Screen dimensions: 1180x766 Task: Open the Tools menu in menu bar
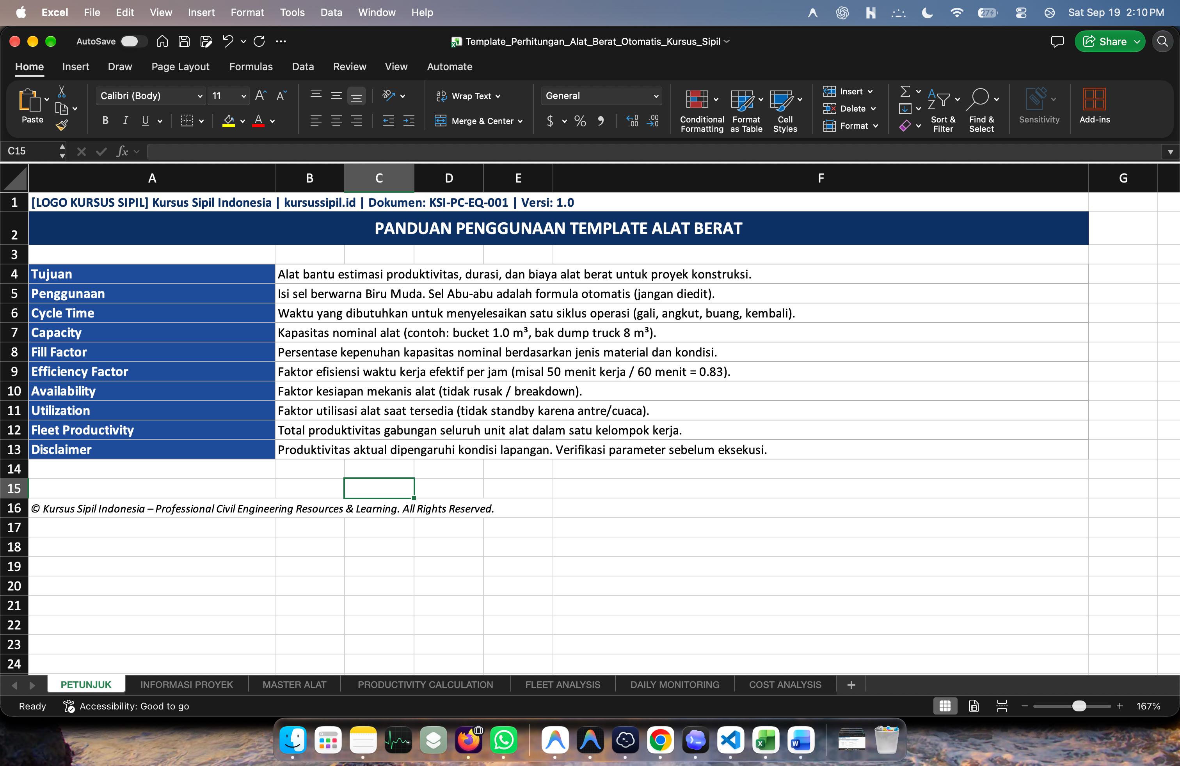(292, 12)
